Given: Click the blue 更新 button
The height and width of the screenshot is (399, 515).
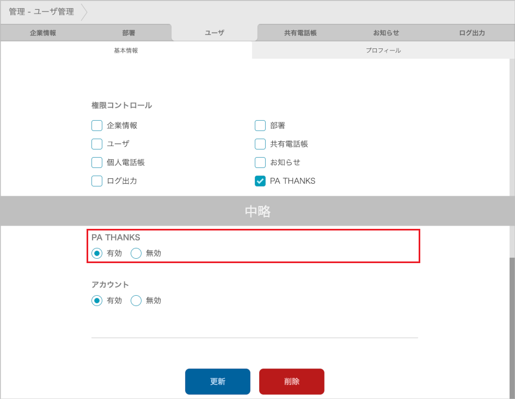Looking at the screenshot, I should click(x=218, y=382).
